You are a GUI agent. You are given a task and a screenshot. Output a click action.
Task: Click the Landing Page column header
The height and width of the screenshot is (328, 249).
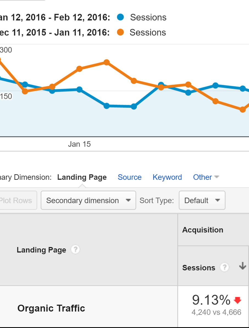[x=41, y=250]
